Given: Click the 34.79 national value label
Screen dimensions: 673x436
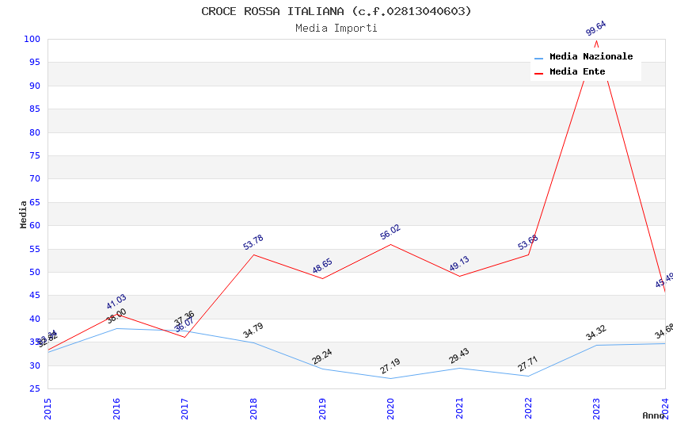Looking at the screenshot, I should [x=253, y=331].
